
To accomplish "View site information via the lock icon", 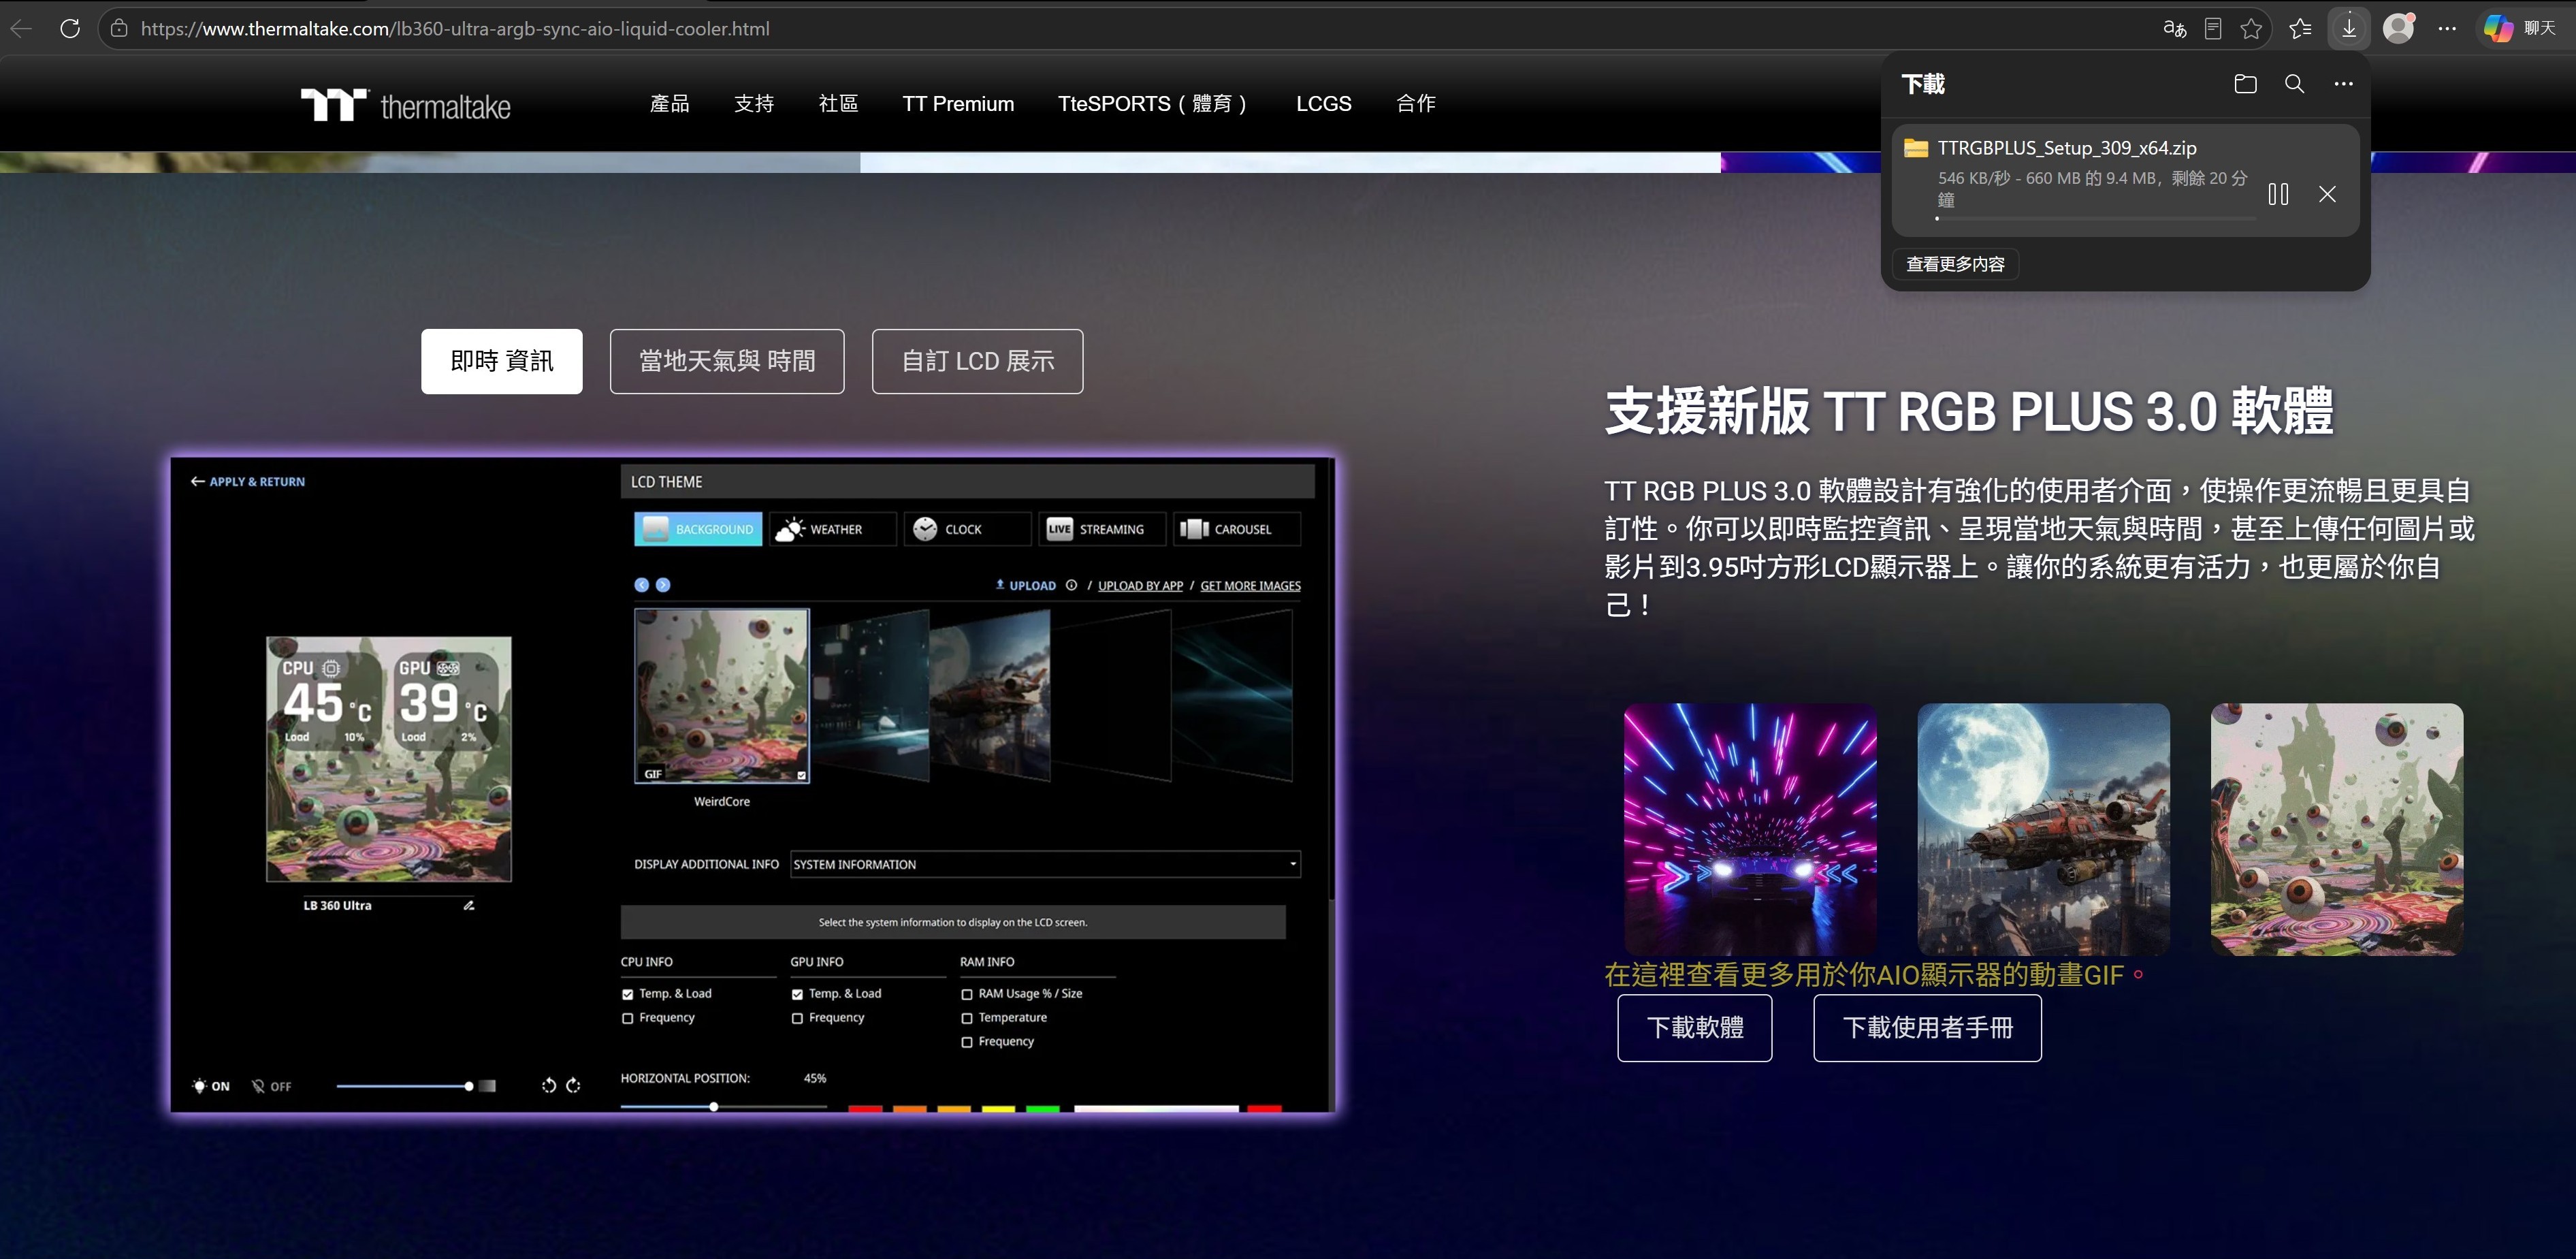I will (x=119, y=28).
